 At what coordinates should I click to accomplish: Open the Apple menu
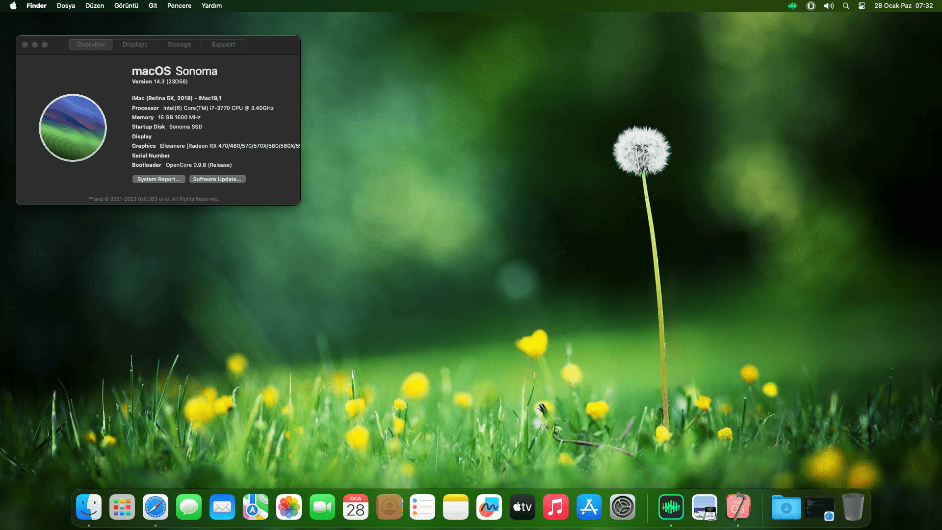point(13,6)
